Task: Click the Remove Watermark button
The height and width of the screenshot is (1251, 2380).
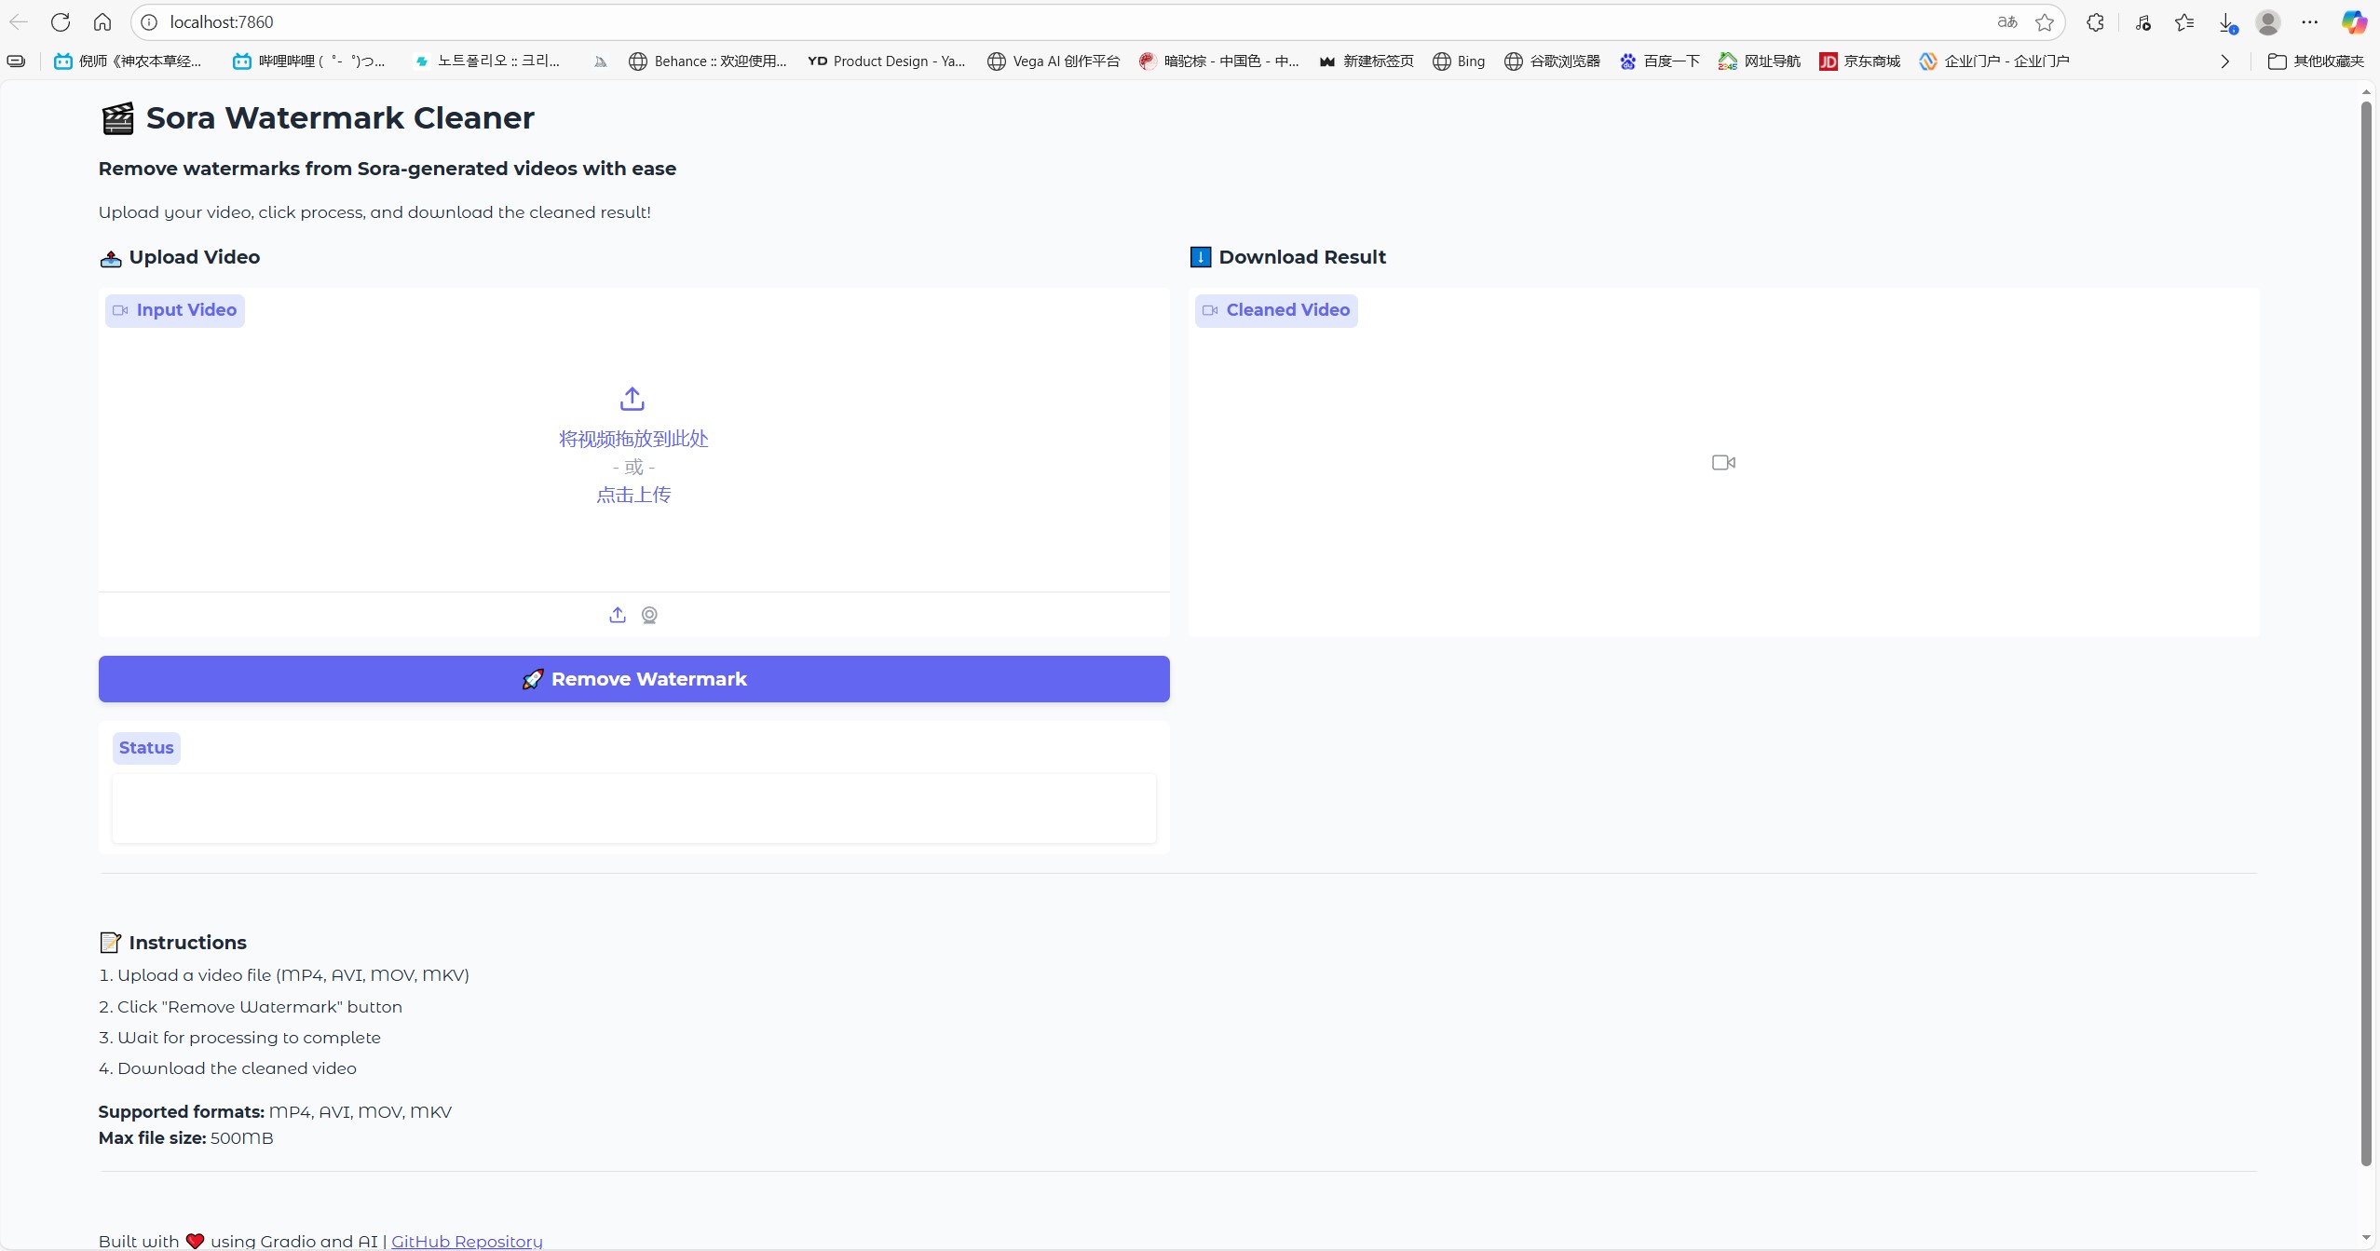Action: (x=633, y=679)
